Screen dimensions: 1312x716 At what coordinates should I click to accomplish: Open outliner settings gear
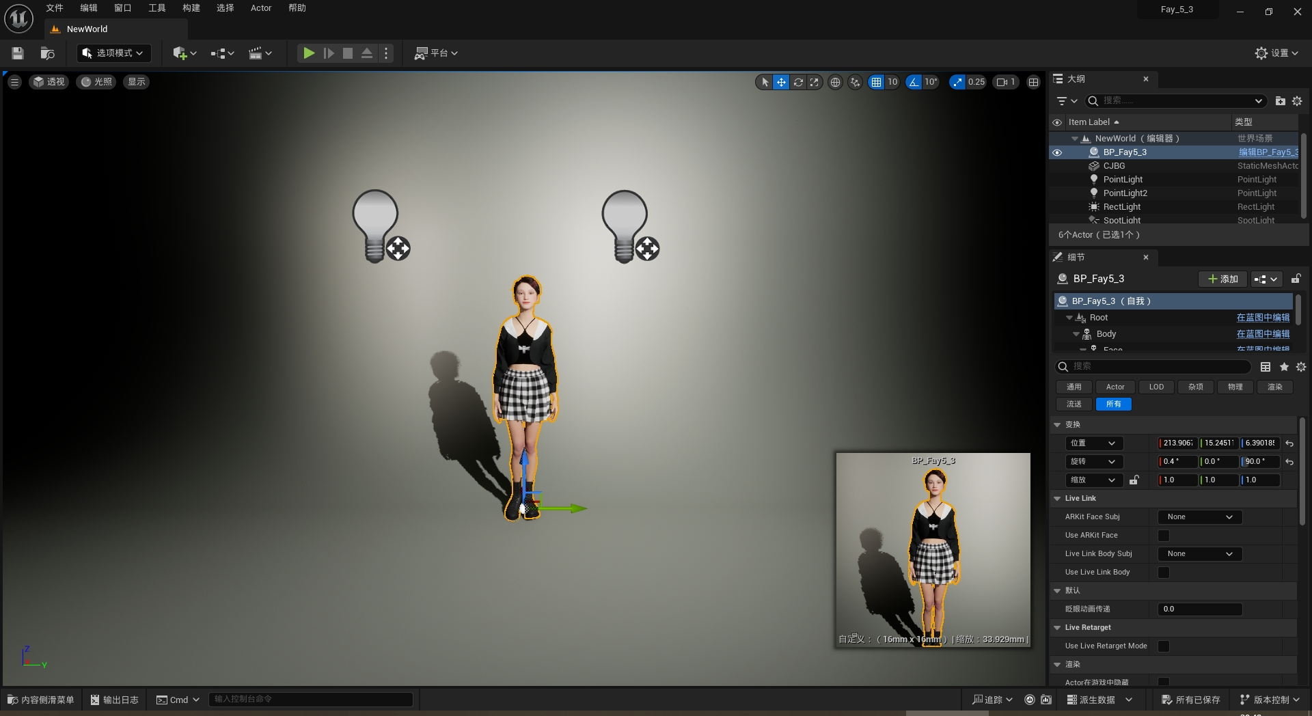coord(1297,101)
